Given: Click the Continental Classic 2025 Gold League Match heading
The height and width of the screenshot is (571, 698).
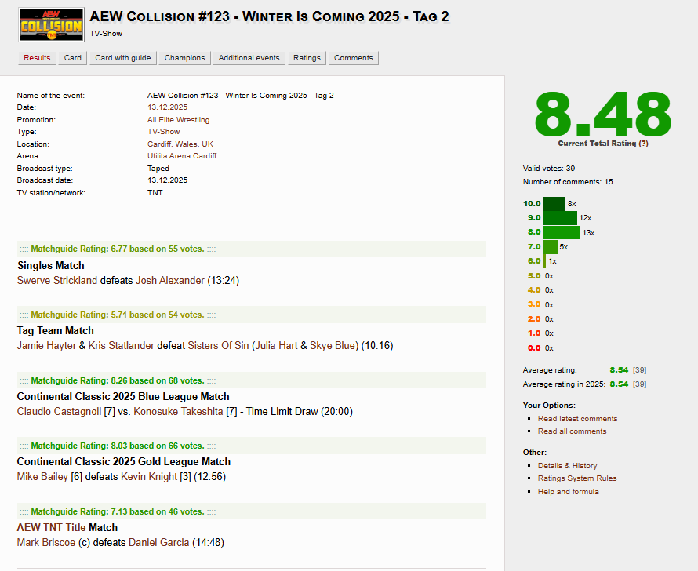Looking at the screenshot, I should [124, 461].
